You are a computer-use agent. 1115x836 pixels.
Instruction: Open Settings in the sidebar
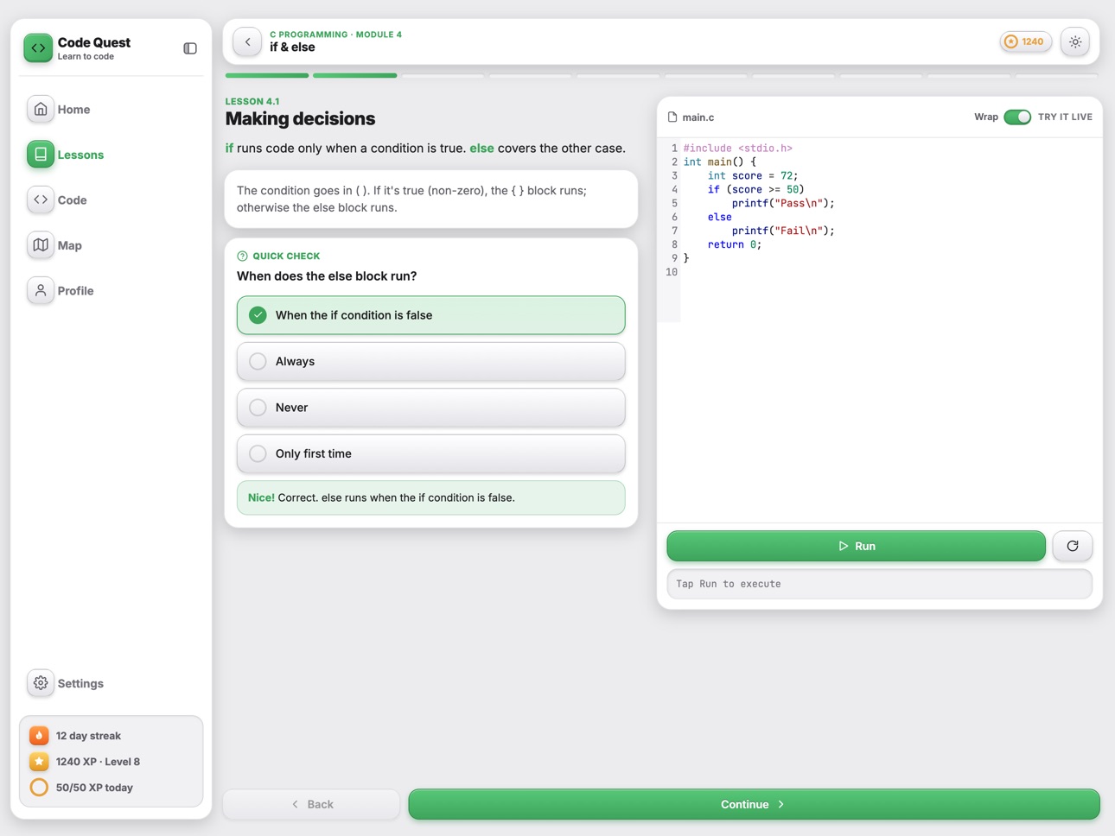(111, 683)
